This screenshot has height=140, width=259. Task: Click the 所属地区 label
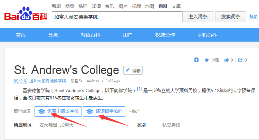click(23, 125)
